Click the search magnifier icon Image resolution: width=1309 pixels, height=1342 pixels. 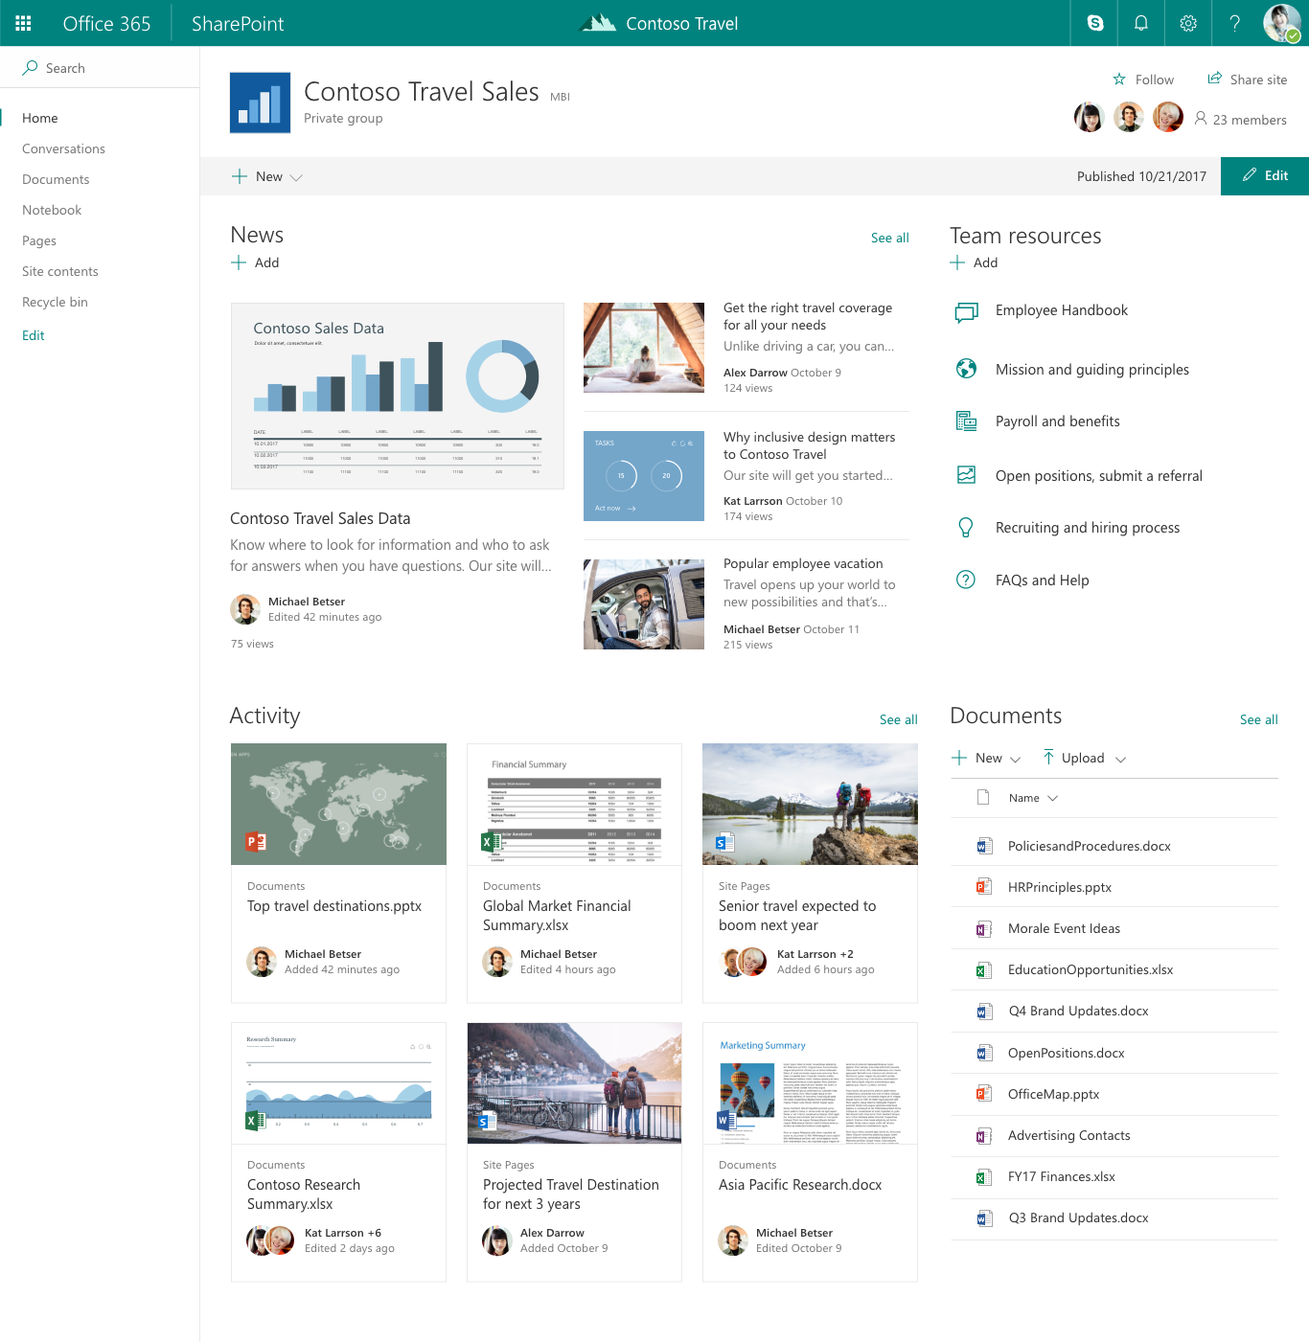click(x=32, y=67)
